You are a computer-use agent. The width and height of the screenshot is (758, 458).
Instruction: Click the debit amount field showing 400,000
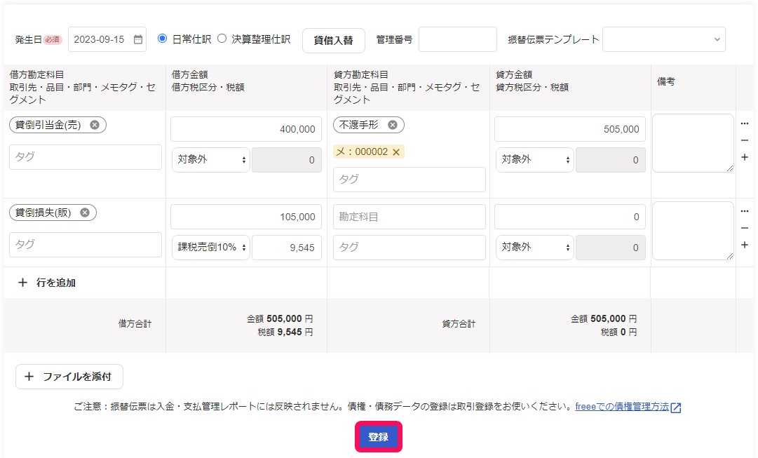point(246,129)
